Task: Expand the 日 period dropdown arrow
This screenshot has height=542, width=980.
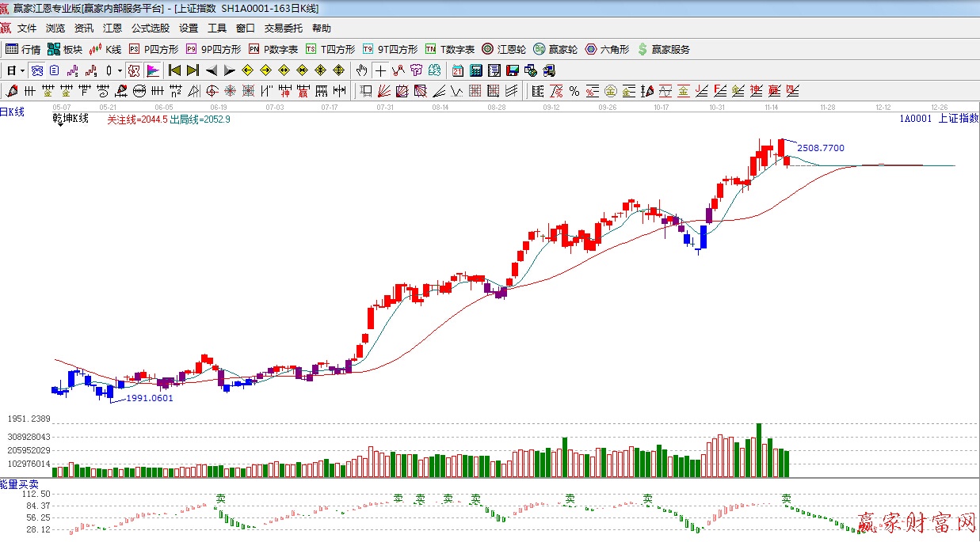Action: [x=22, y=70]
